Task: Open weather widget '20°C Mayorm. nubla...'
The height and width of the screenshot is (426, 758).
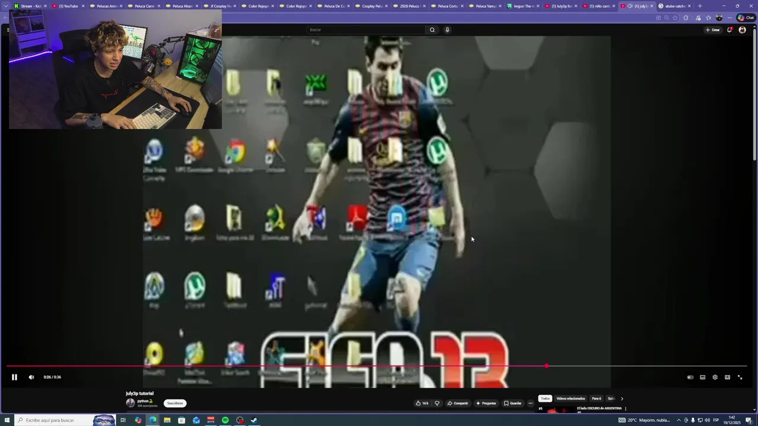Action: click(x=644, y=420)
